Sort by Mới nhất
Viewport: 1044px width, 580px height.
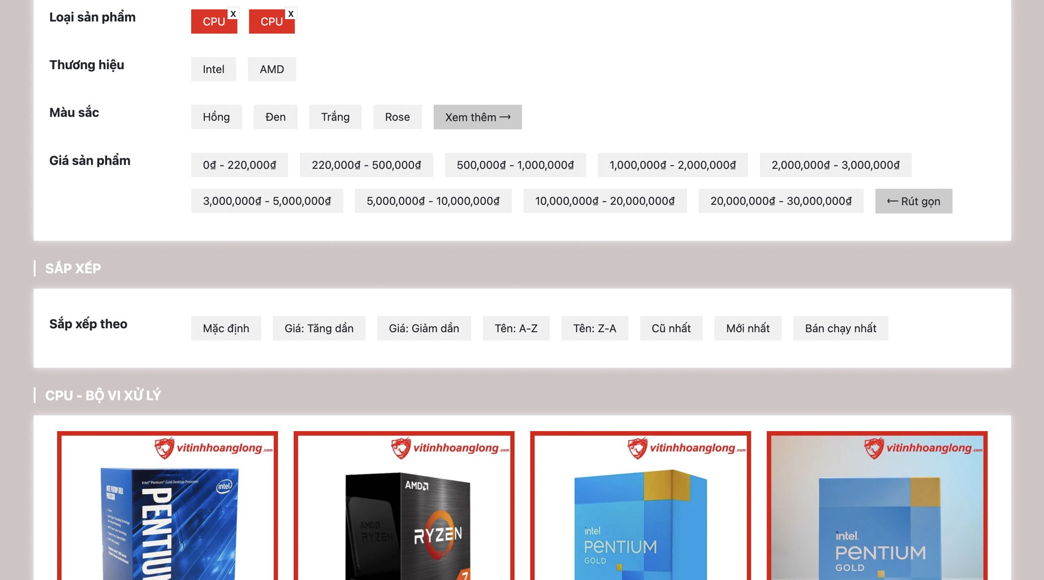coord(747,328)
